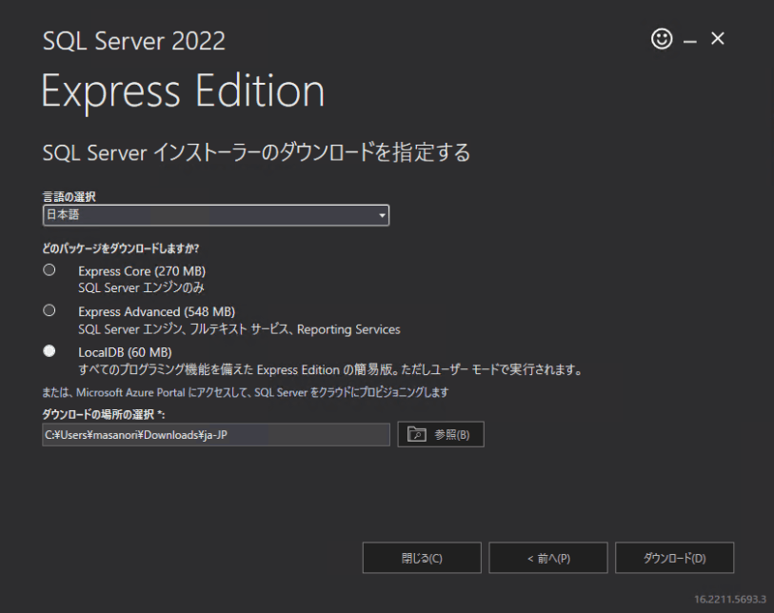Viewport: 774px width, 613px height.
Task: Click the dropdown arrow next to 日本語
Action: (x=382, y=216)
